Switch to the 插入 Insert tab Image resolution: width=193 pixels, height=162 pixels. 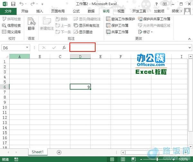(40, 11)
